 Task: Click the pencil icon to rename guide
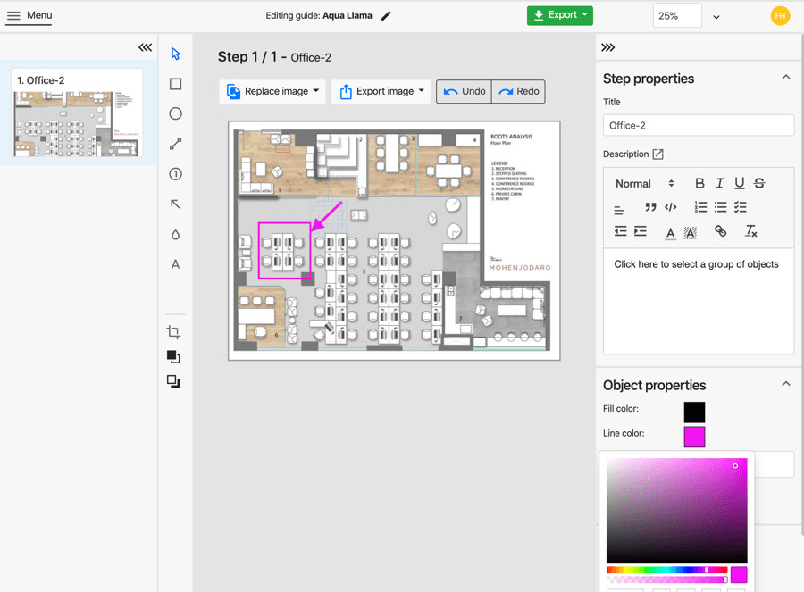[386, 16]
